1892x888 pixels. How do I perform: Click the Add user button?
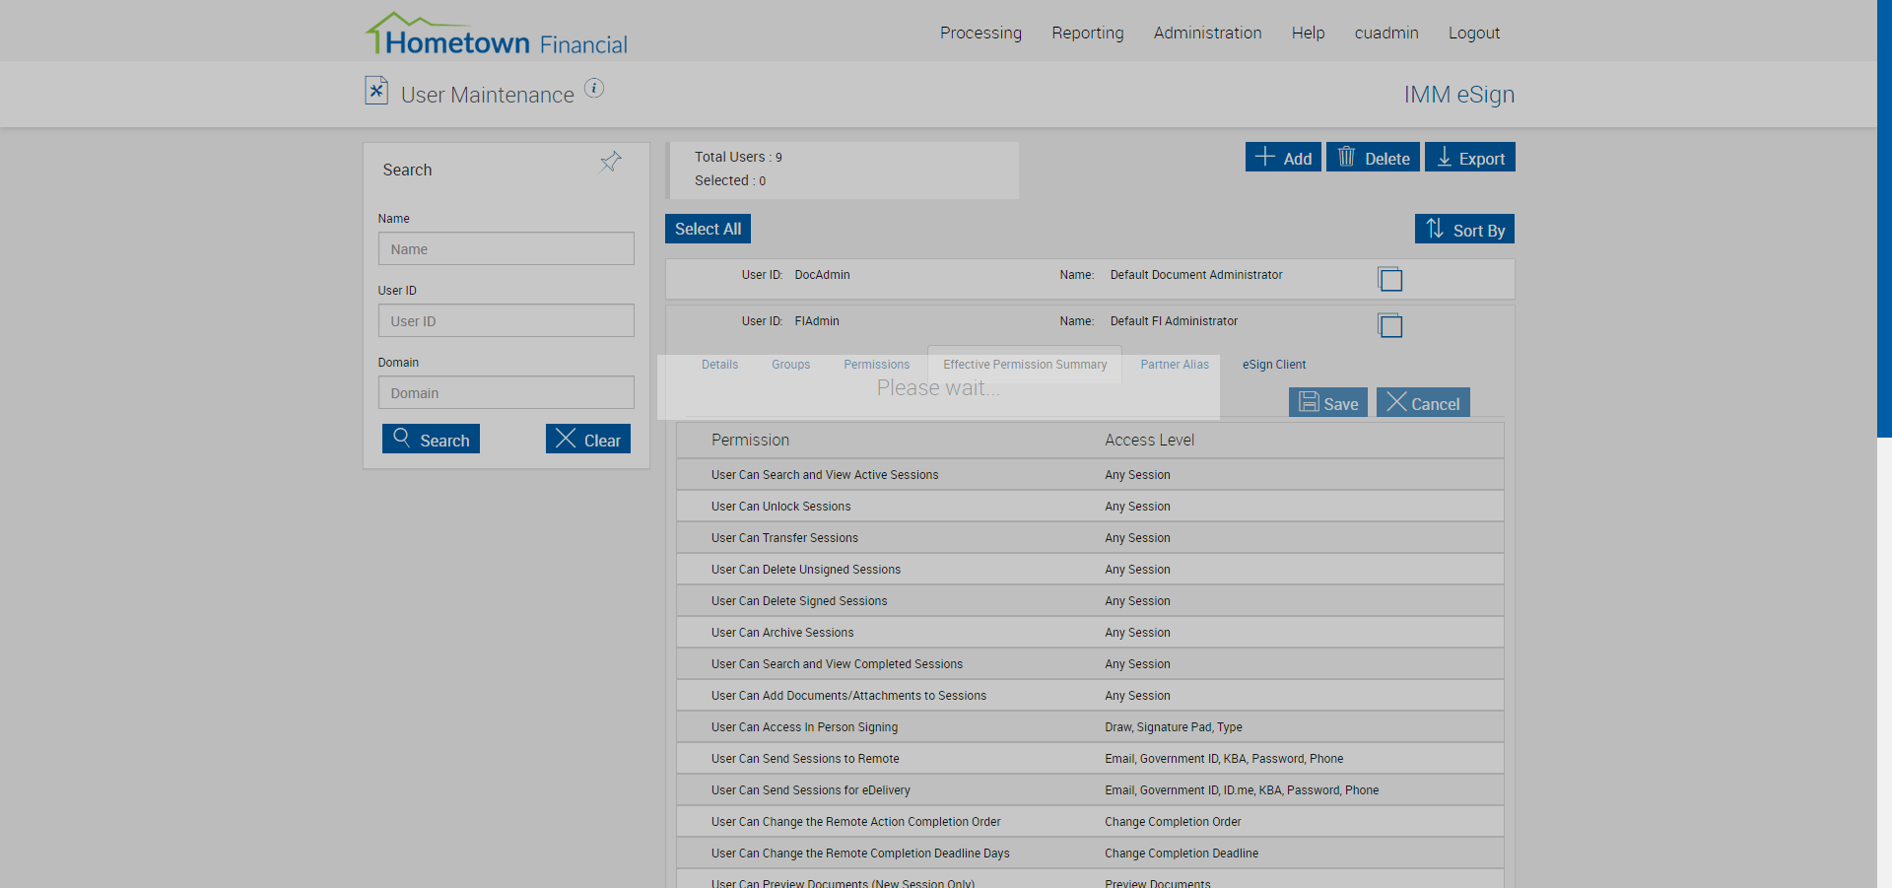click(x=1283, y=158)
